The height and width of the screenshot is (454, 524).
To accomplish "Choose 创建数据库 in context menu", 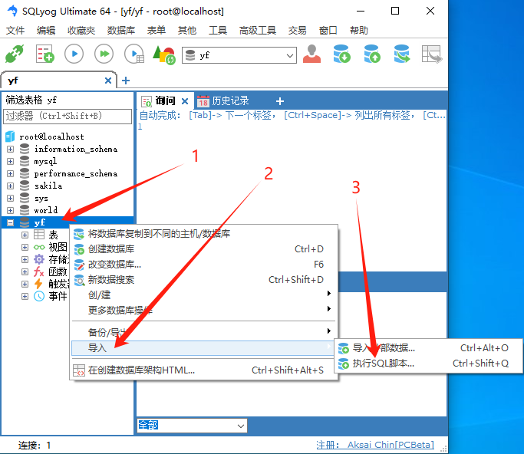I will click(111, 248).
